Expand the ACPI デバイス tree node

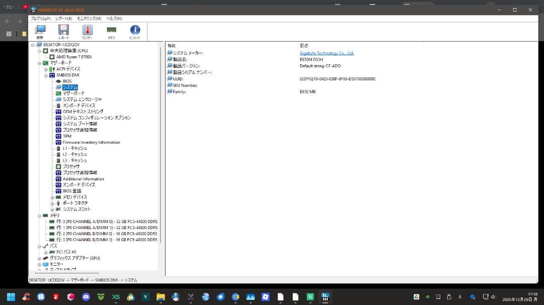(x=45, y=69)
